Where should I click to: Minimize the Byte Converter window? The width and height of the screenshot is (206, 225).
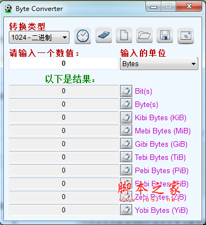pos(153,7)
